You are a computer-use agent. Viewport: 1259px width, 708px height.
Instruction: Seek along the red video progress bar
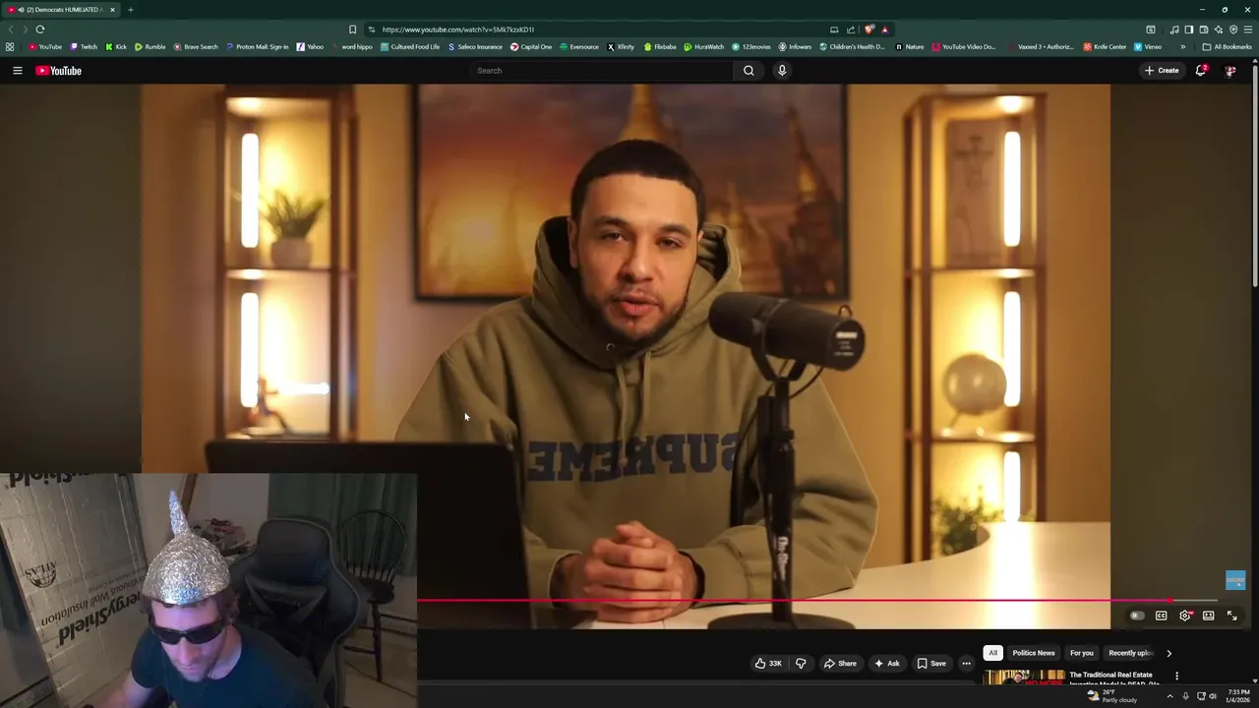click(x=817, y=600)
